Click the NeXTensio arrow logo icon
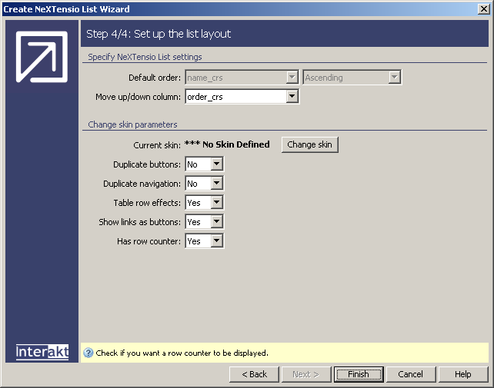Image resolution: width=494 pixels, height=388 pixels. pyautogui.click(x=42, y=57)
